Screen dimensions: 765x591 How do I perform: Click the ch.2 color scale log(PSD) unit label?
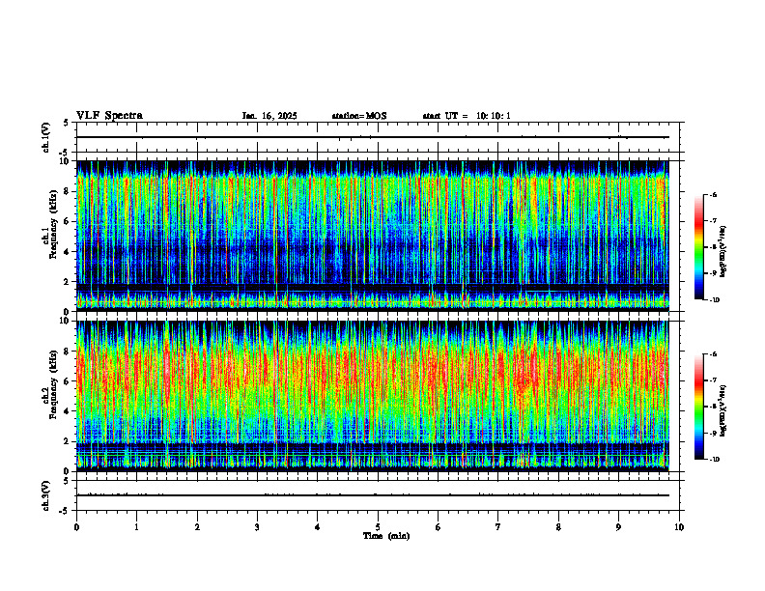tap(723, 410)
